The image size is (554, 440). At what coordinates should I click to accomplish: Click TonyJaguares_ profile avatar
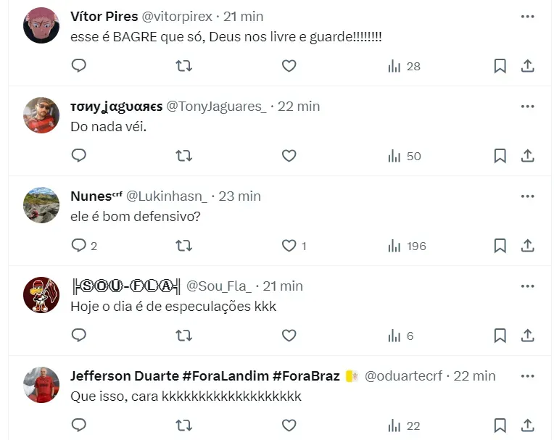click(x=41, y=115)
